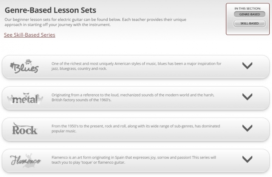Click the Flamenco genre logo
This screenshot has width=272, height=177.
[x=25, y=160]
